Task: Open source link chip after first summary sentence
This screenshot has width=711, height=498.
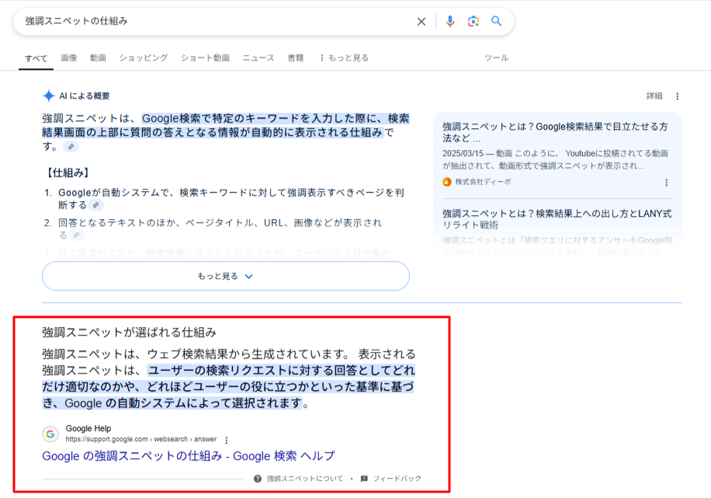Action: pos(71,147)
